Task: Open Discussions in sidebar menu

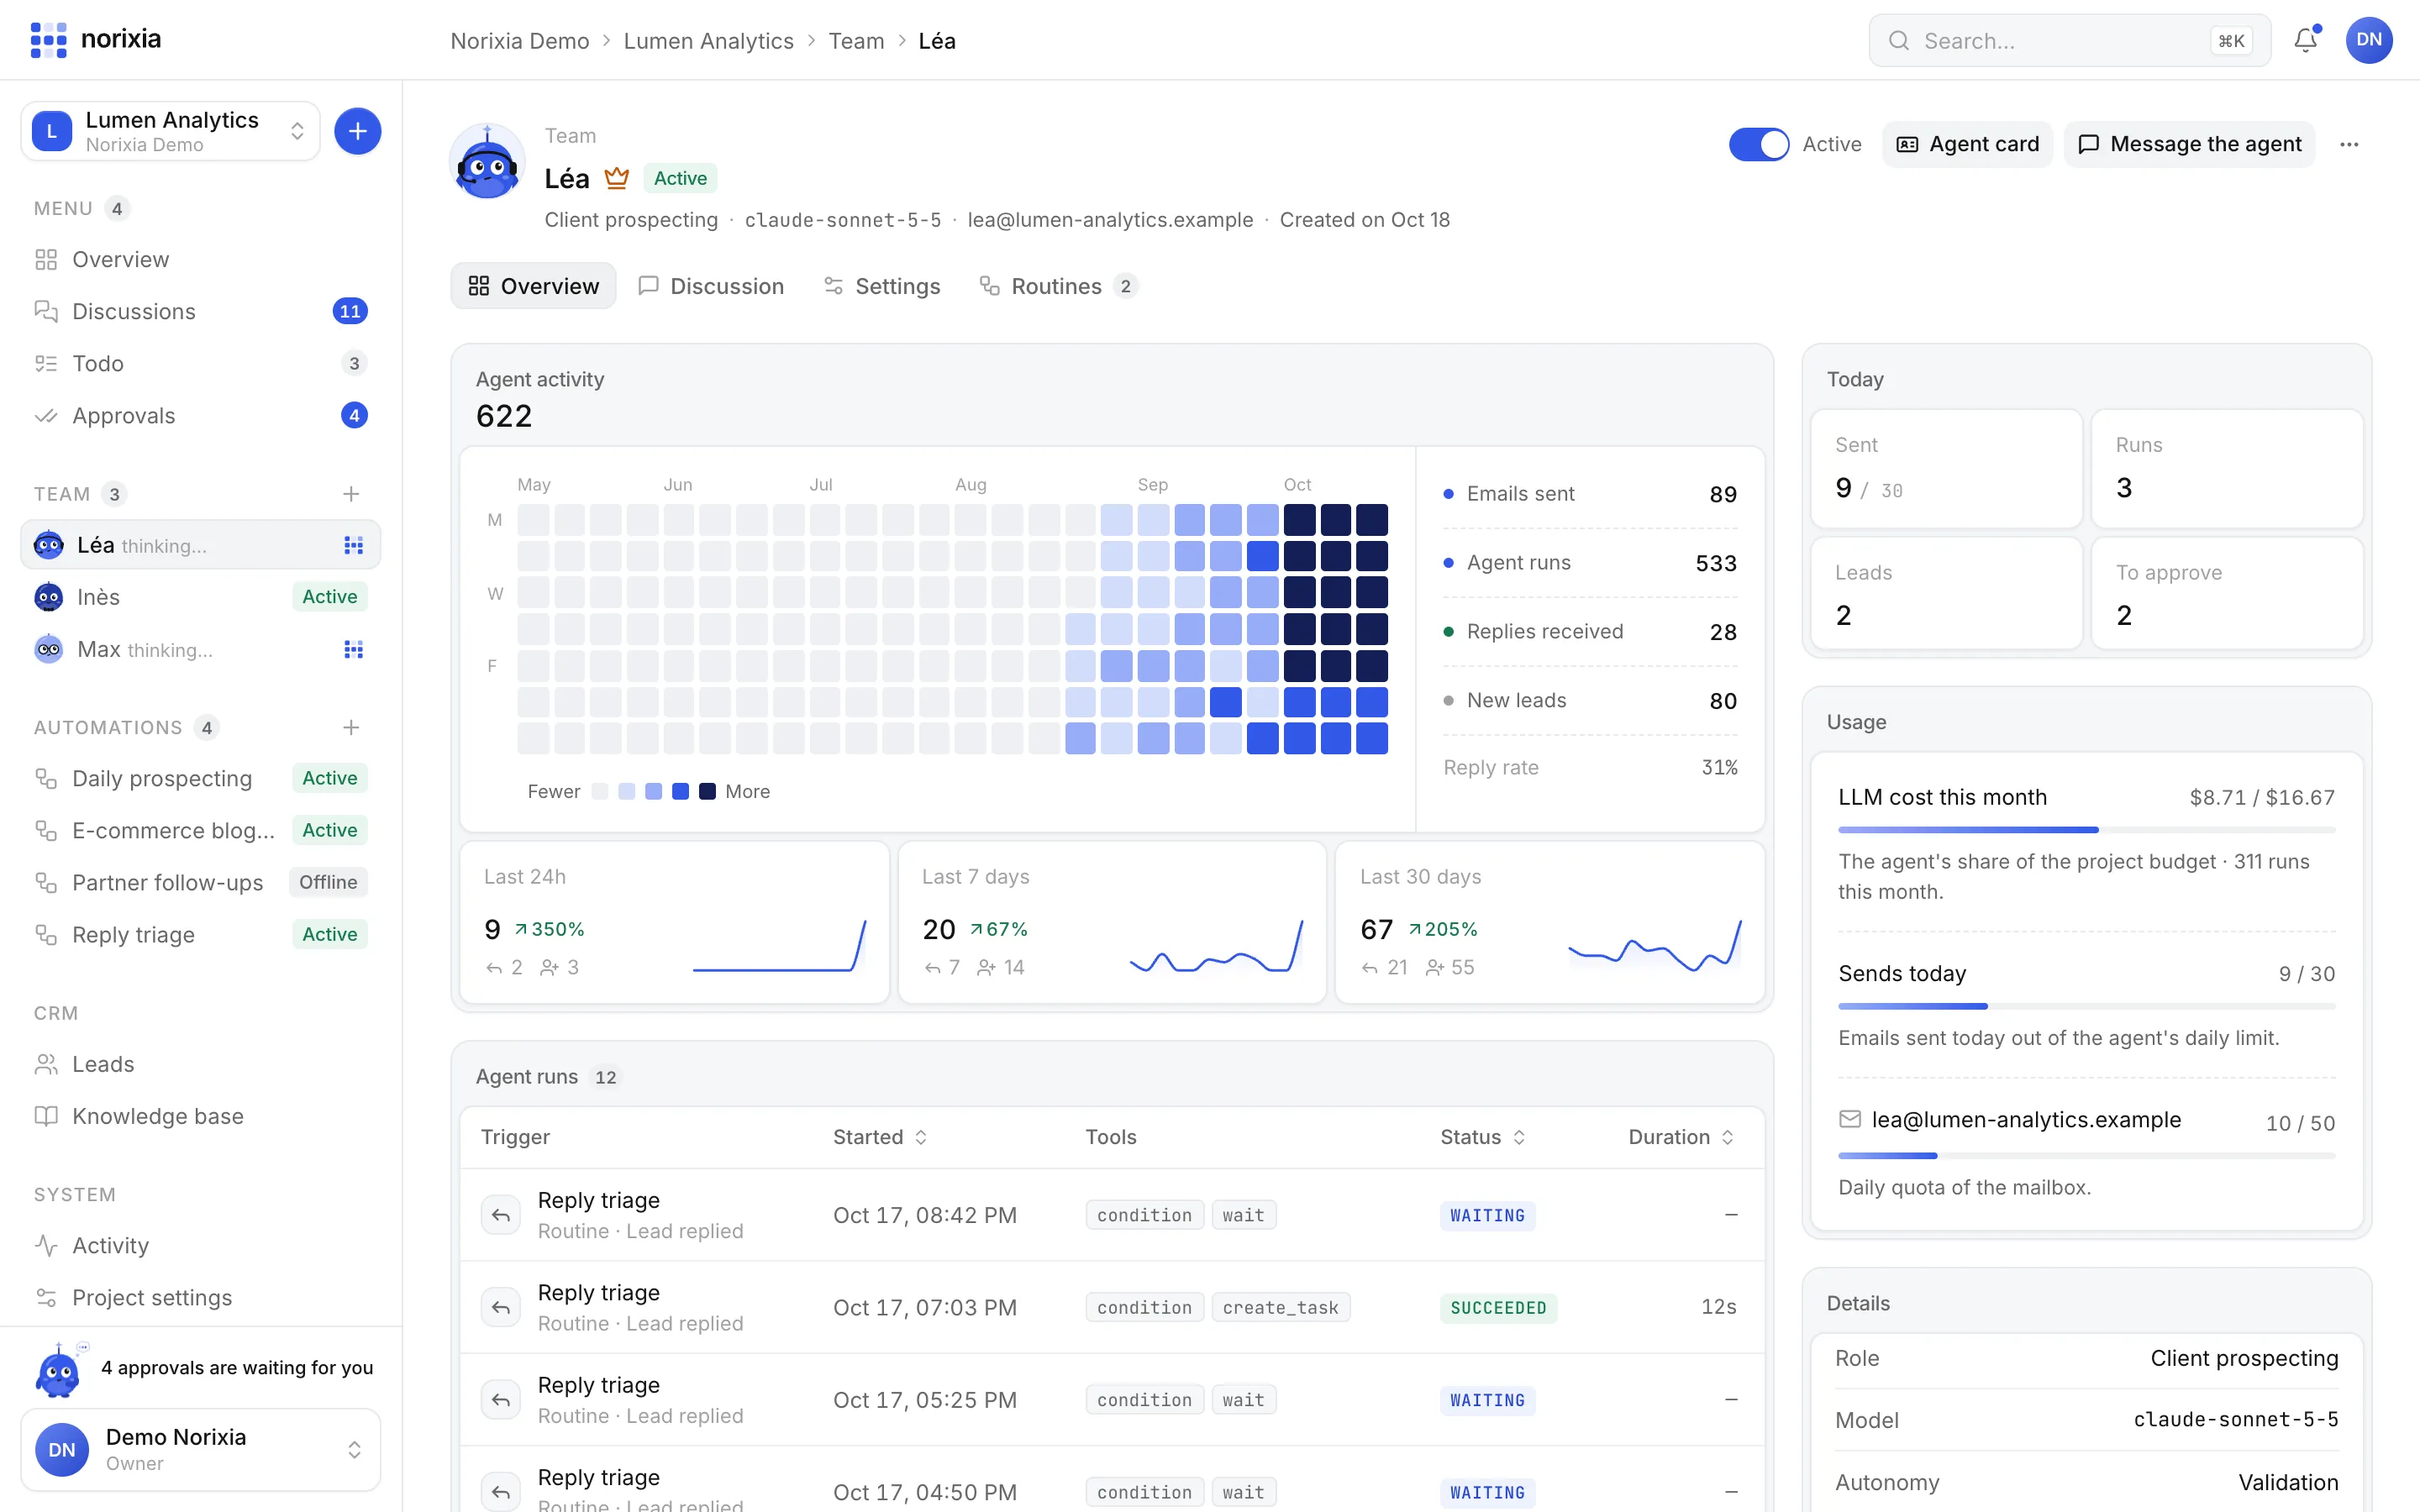Action: click(x=200, y=311)
